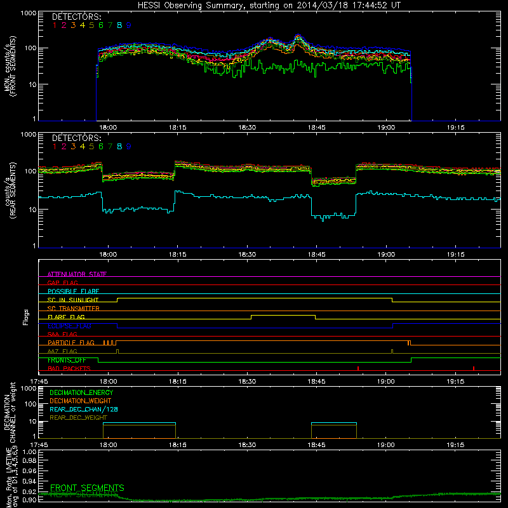Click the 18:15 time label under rear segments plot
This screenshot has width=508, height=508.
(x=178, y=255)
